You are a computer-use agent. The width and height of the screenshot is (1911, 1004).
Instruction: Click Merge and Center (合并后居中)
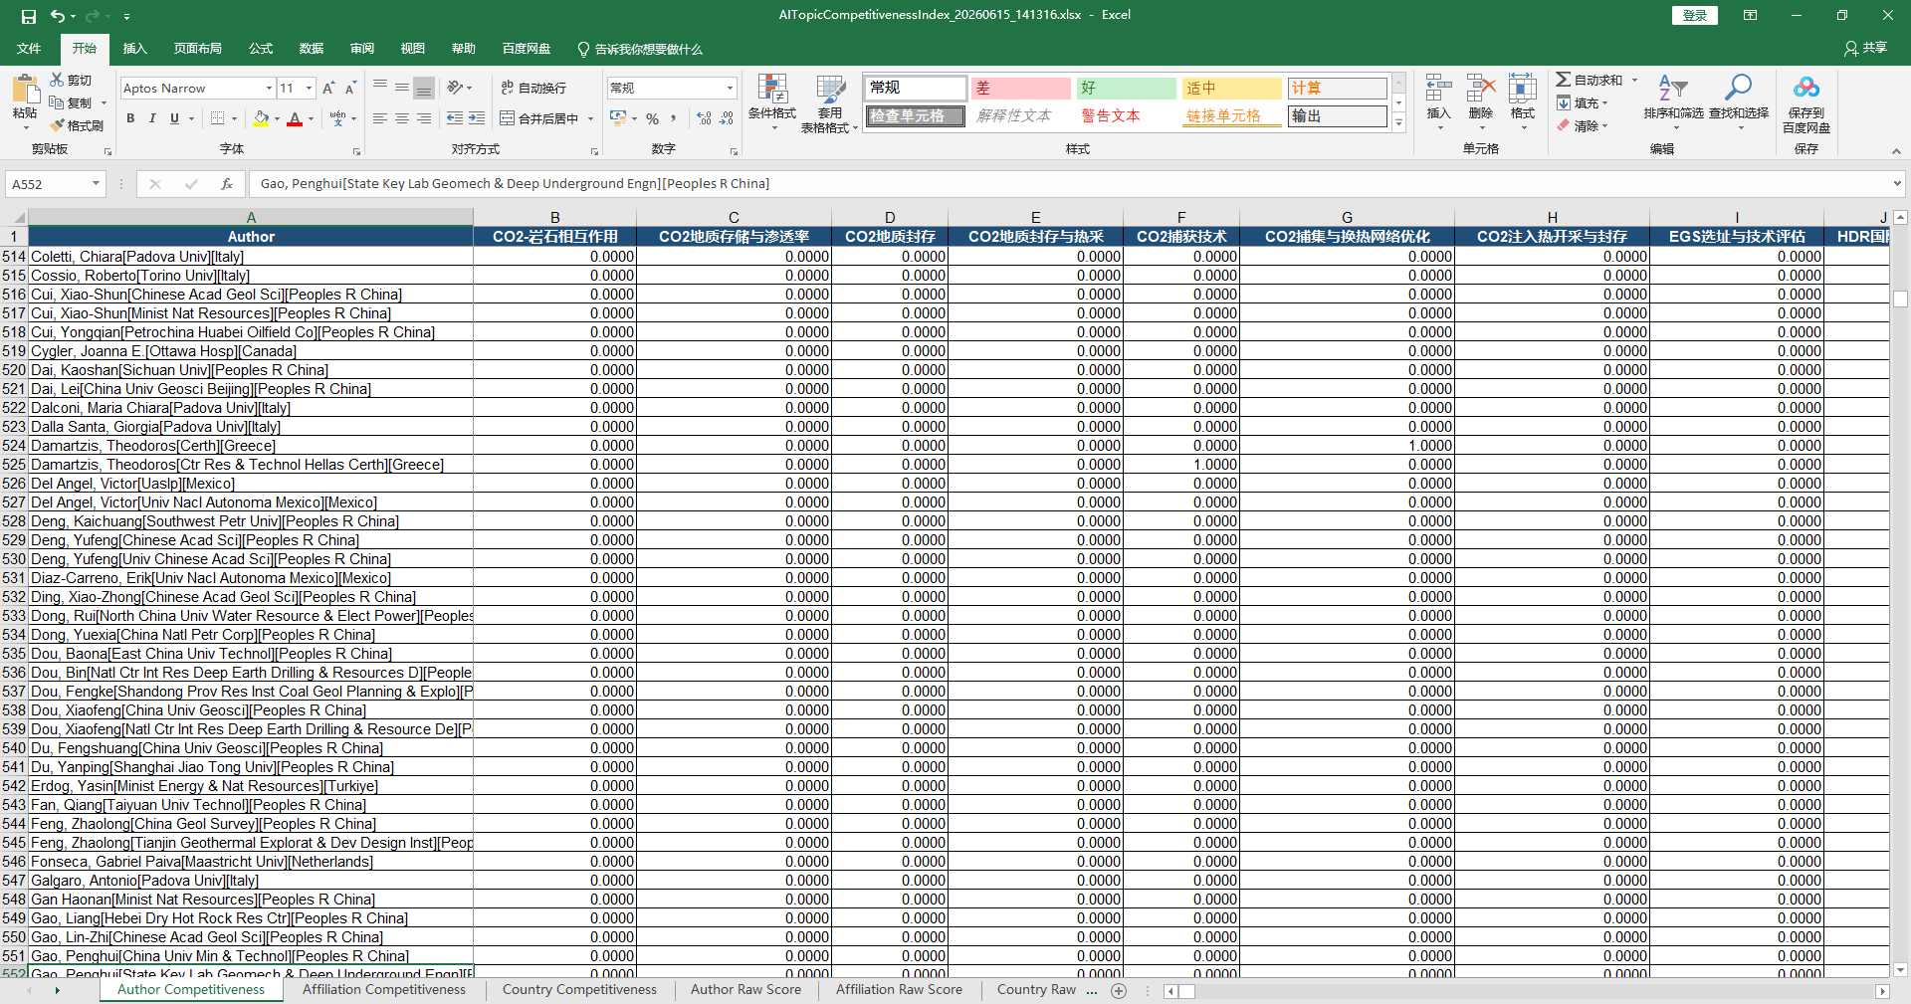540,118
